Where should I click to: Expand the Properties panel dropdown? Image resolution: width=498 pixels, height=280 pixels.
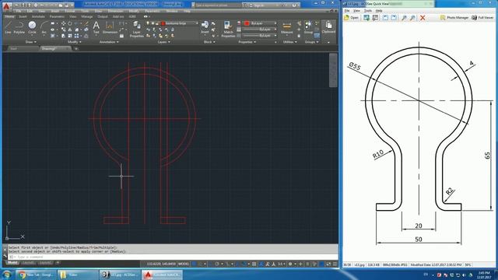(247, 42)
